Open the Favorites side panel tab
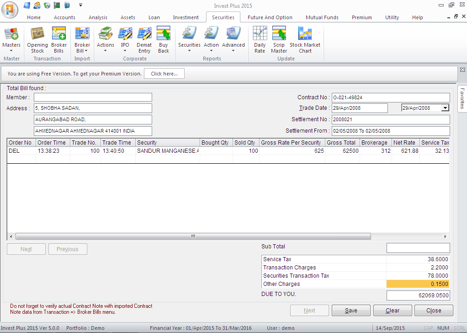This screenshot has width=467, height=333. tap(462, 99)
